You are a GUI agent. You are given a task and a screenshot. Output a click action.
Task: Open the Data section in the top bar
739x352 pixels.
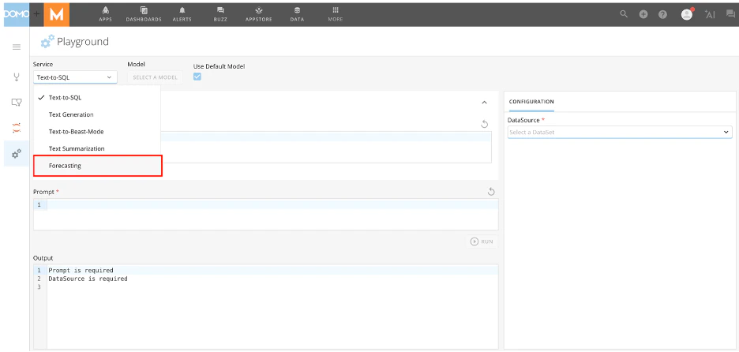pos(297,14)
